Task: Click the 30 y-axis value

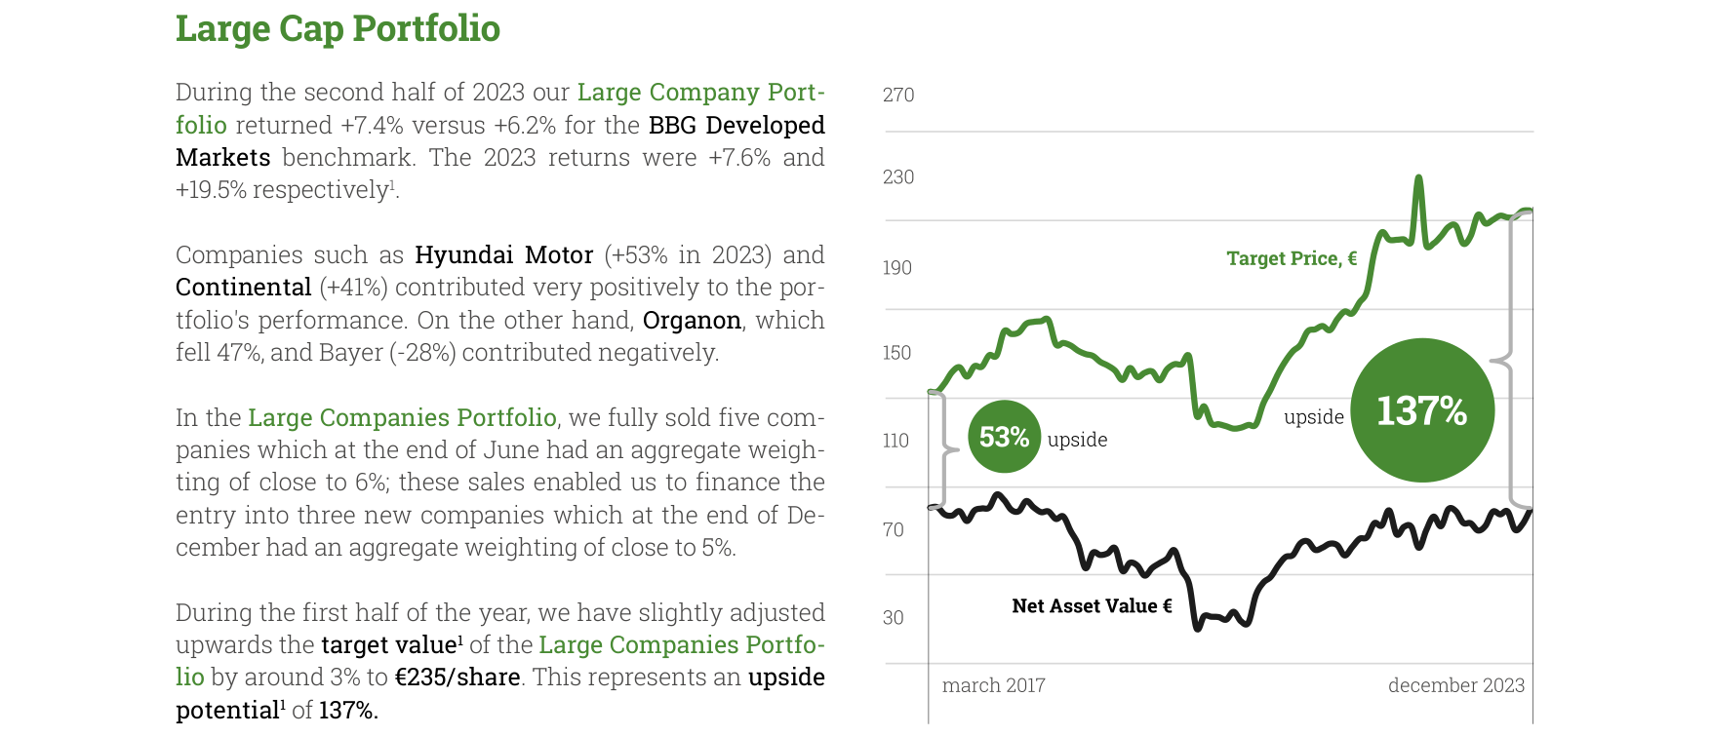Action: (x=894, y=618)
